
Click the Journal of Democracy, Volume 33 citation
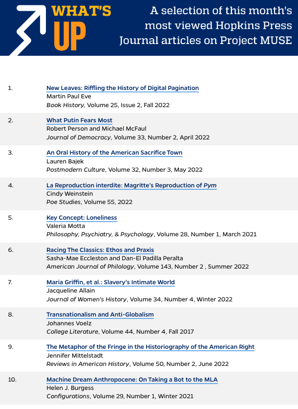click(128, 137)
